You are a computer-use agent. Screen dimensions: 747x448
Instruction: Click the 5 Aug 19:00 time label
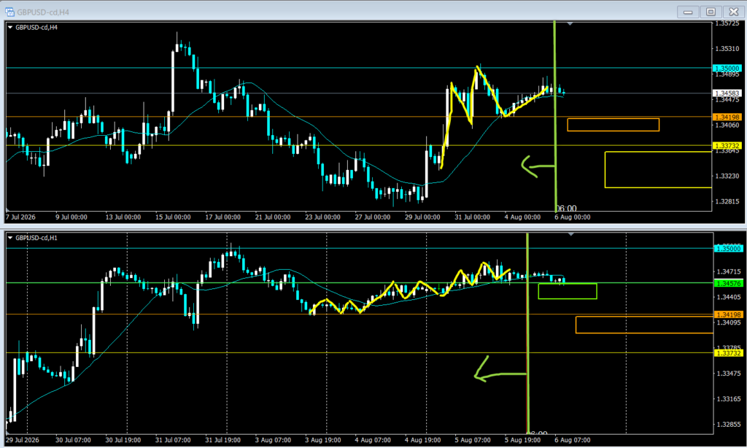(522, 440)
